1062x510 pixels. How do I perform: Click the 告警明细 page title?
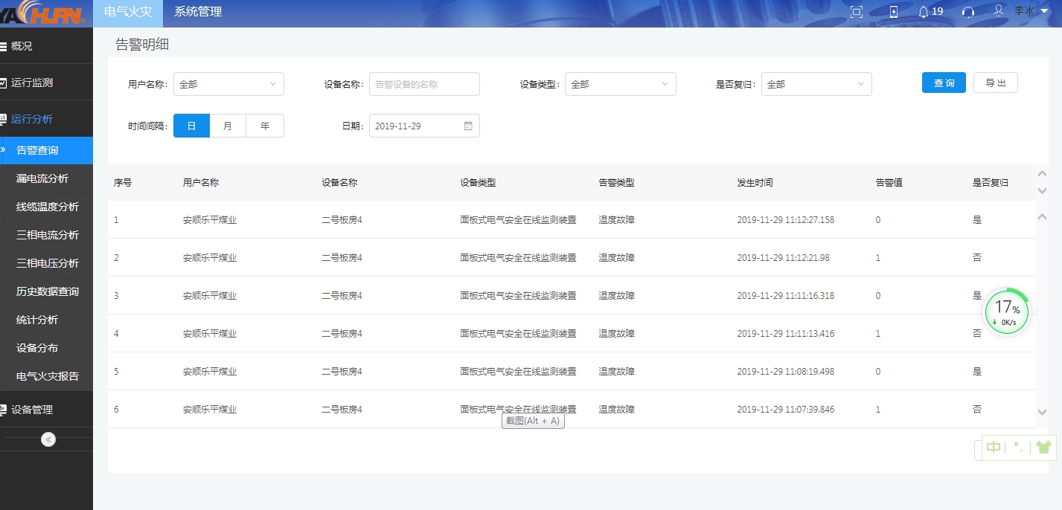pyautogui.click(x=142, y=45)
